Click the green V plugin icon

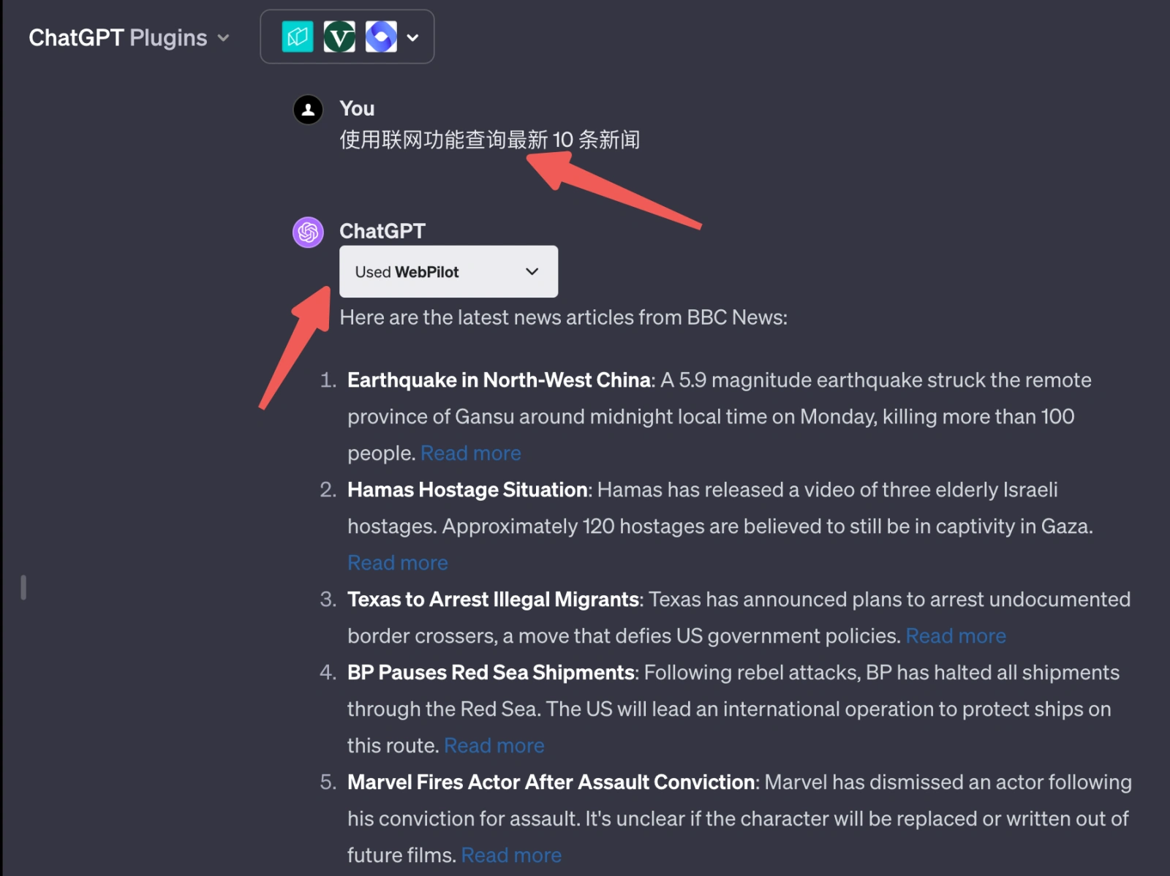pyautogui.click(x=339, y=37)
